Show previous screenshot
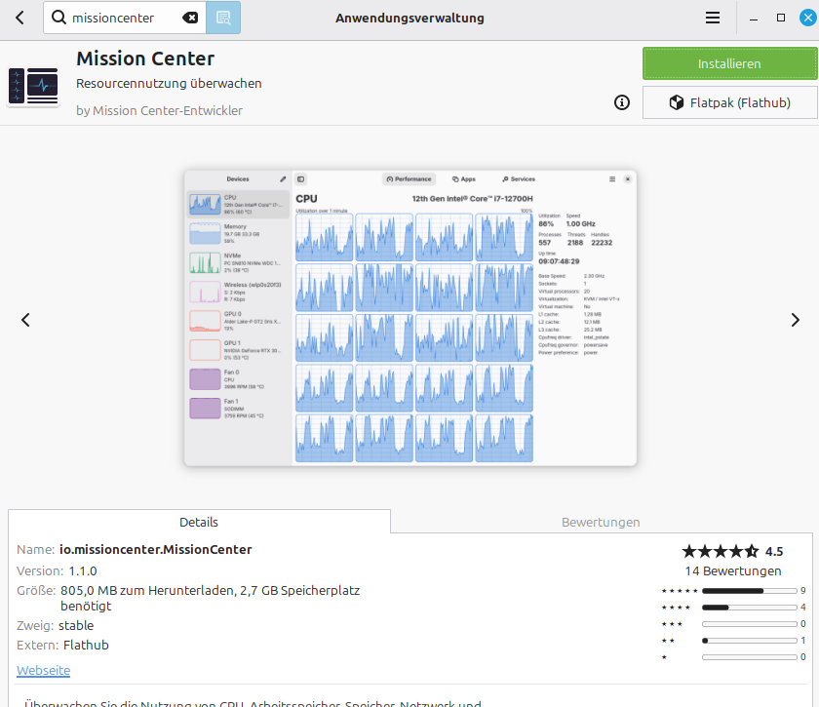The width and height of the screenshot is (819, 707). pyautogui.click(x=25, y=320)
